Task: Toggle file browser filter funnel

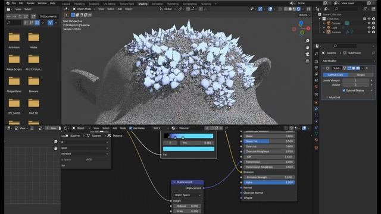Action: 50,23
